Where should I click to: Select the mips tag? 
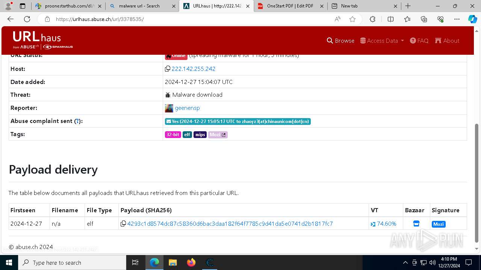[200, 135]
